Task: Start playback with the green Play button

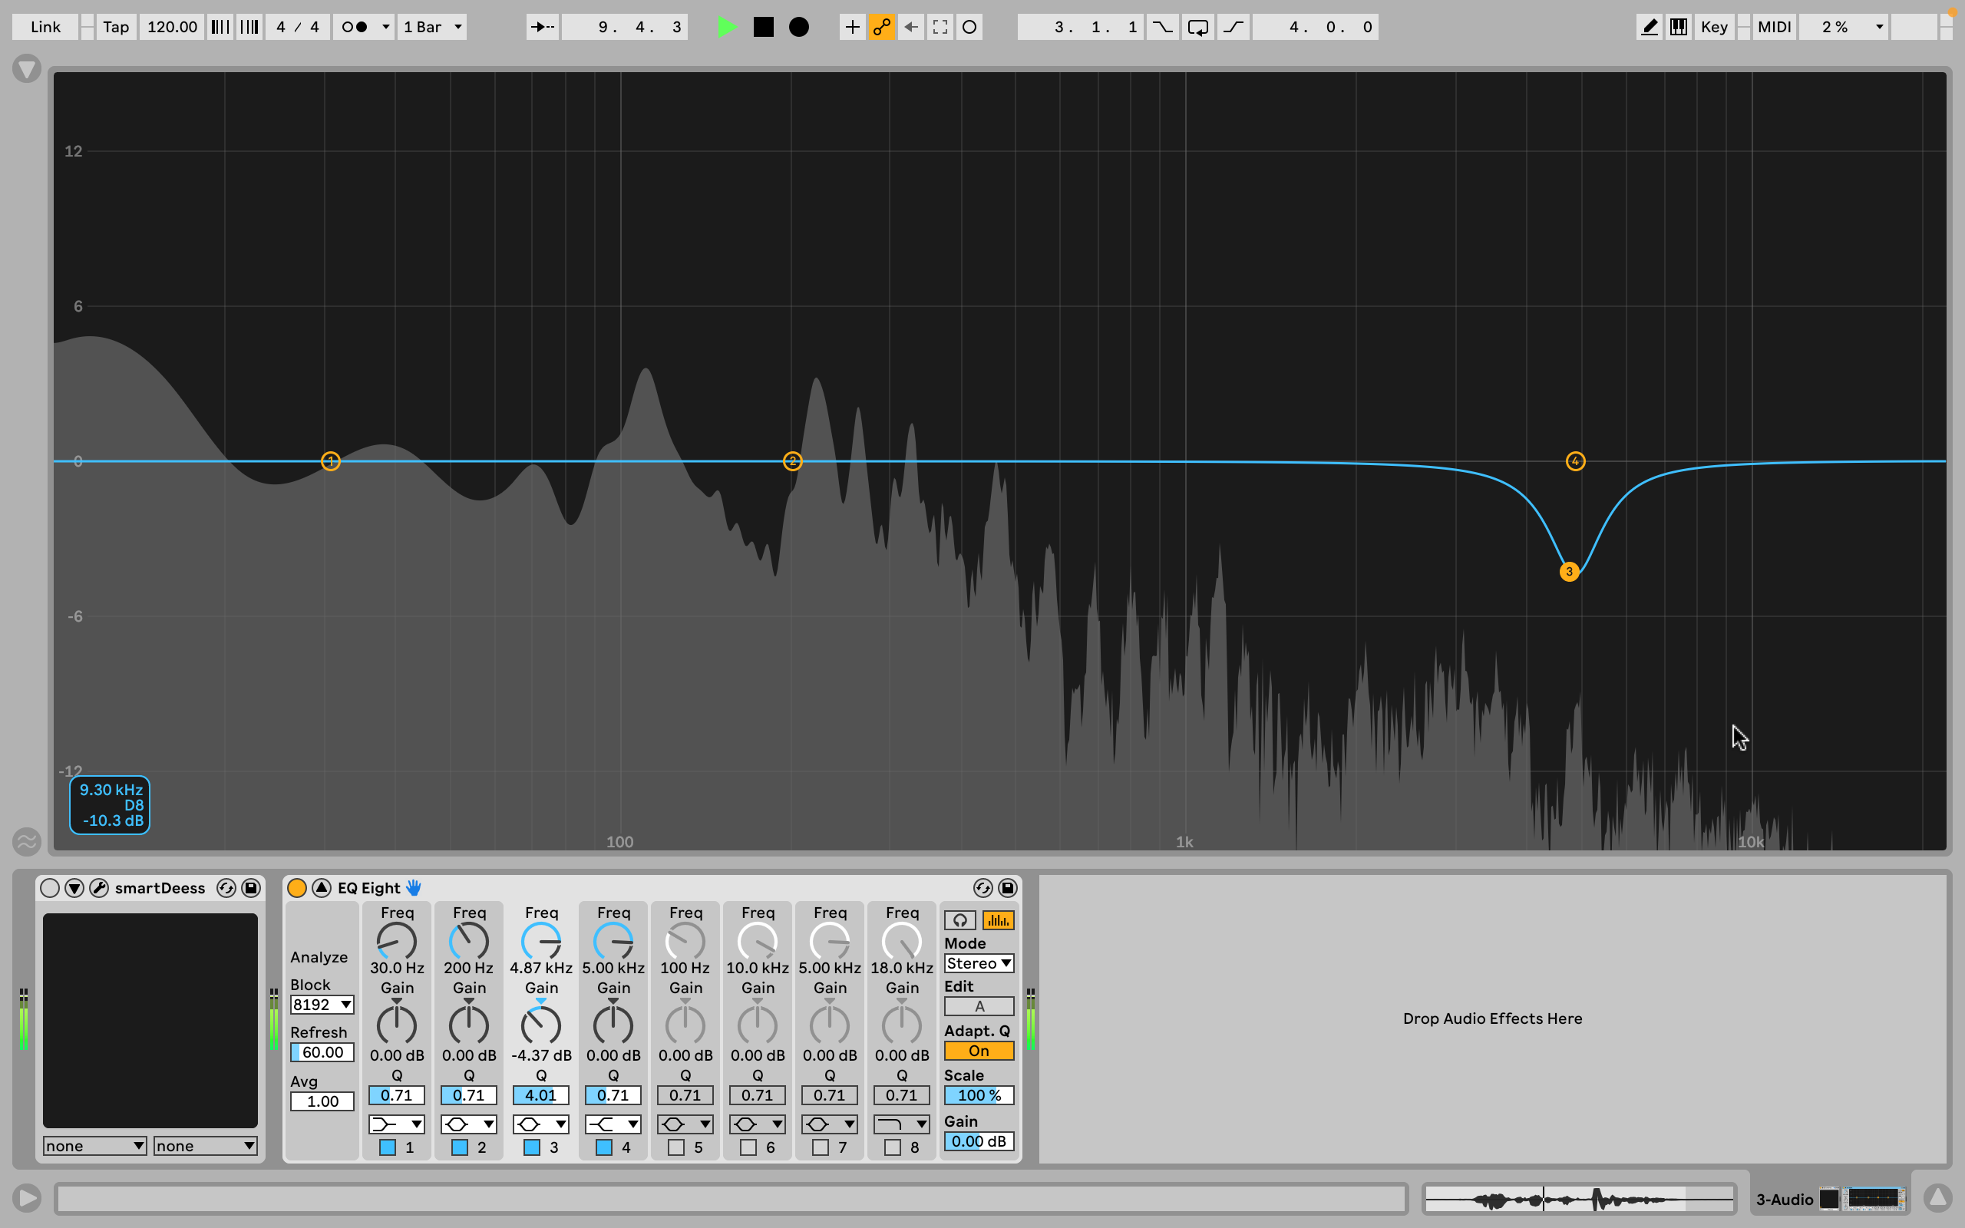Action: pyautogui.click(x=727, y=27)
